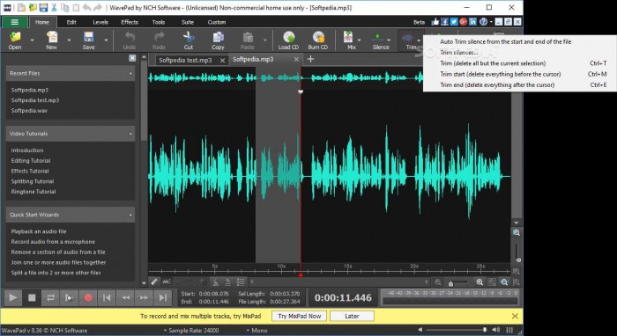Switch to the Tools ribbon tab
The width and height of the screenshot is (617, 336).
159,22
